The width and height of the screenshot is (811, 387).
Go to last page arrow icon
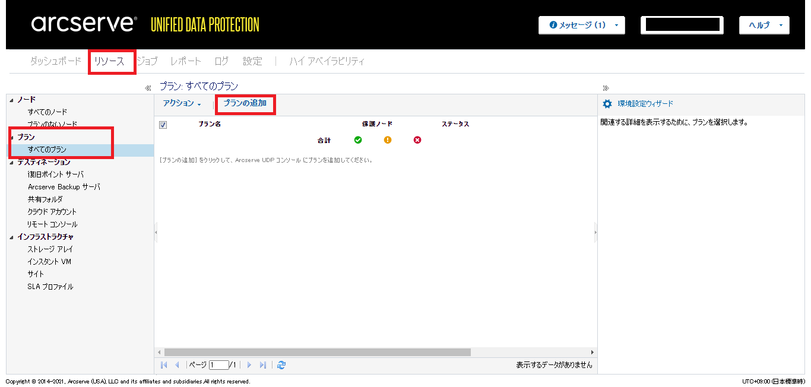(263, 365)
